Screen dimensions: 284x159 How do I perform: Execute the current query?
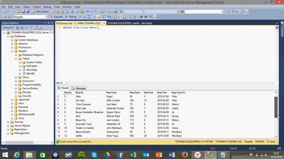click(x=56, y=17)
